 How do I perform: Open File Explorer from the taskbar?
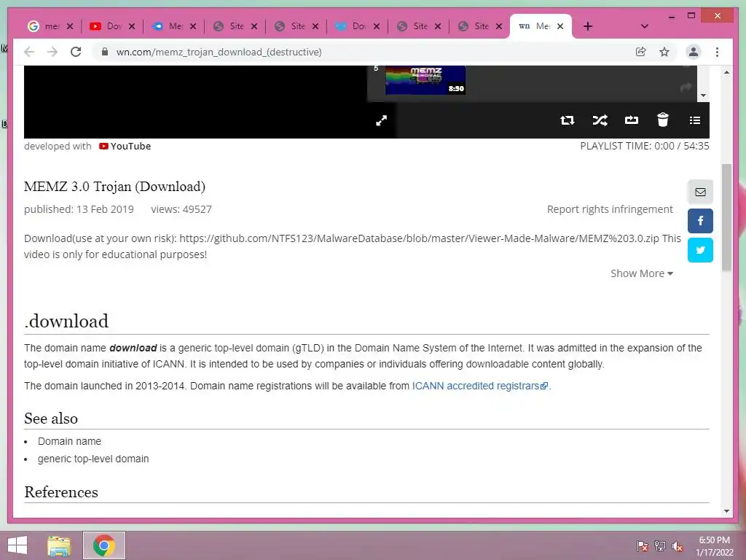tap(59, 545)
